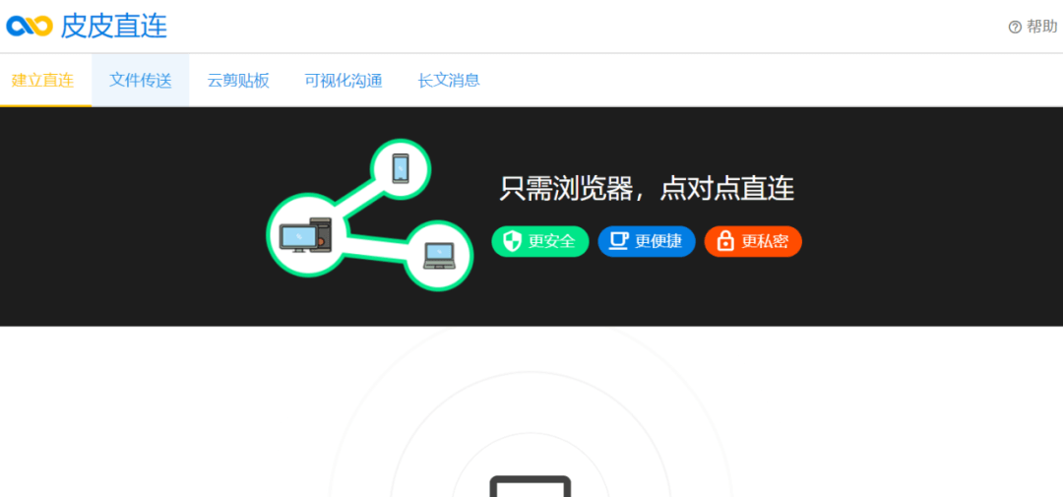Screen dimensions: 1063x497
Task: Switch to the 文件传送 tab
Action: [141, 81]
